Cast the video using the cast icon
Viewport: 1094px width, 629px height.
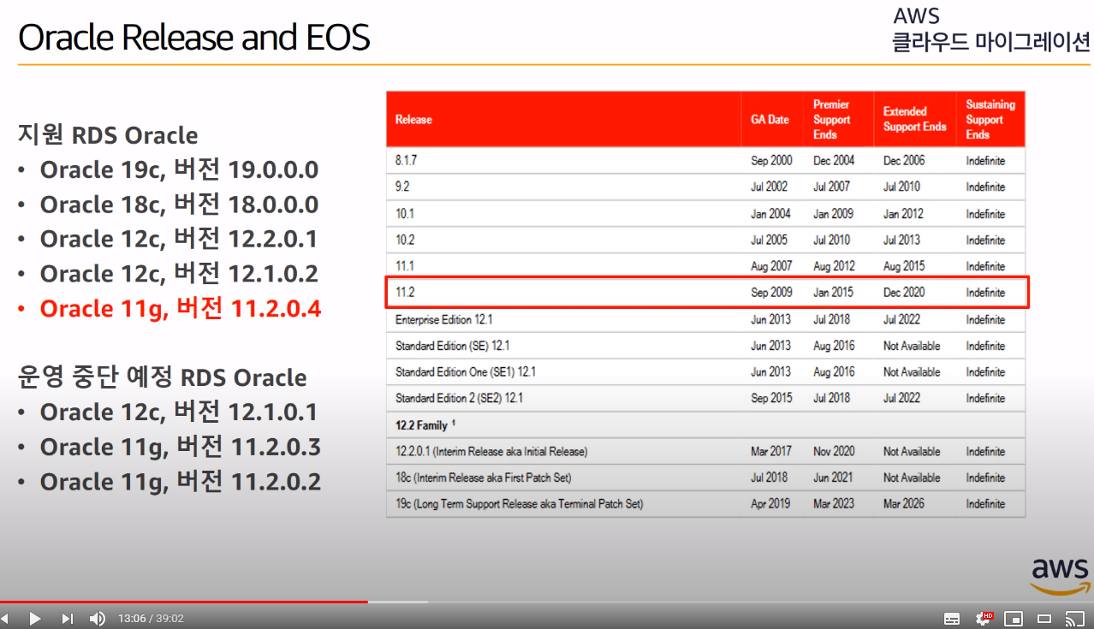tap(1074, 618)
